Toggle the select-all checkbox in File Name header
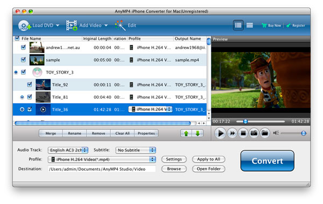Viewport: 323px width, 204px height. point(17,38)
